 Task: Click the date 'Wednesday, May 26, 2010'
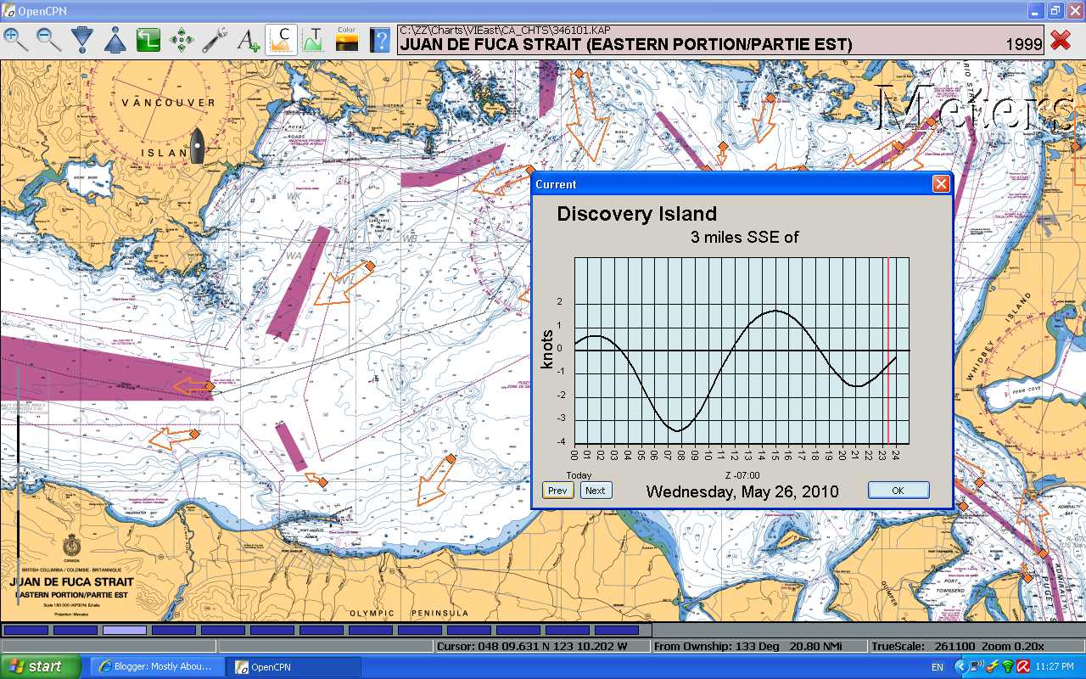pos(742,491)
